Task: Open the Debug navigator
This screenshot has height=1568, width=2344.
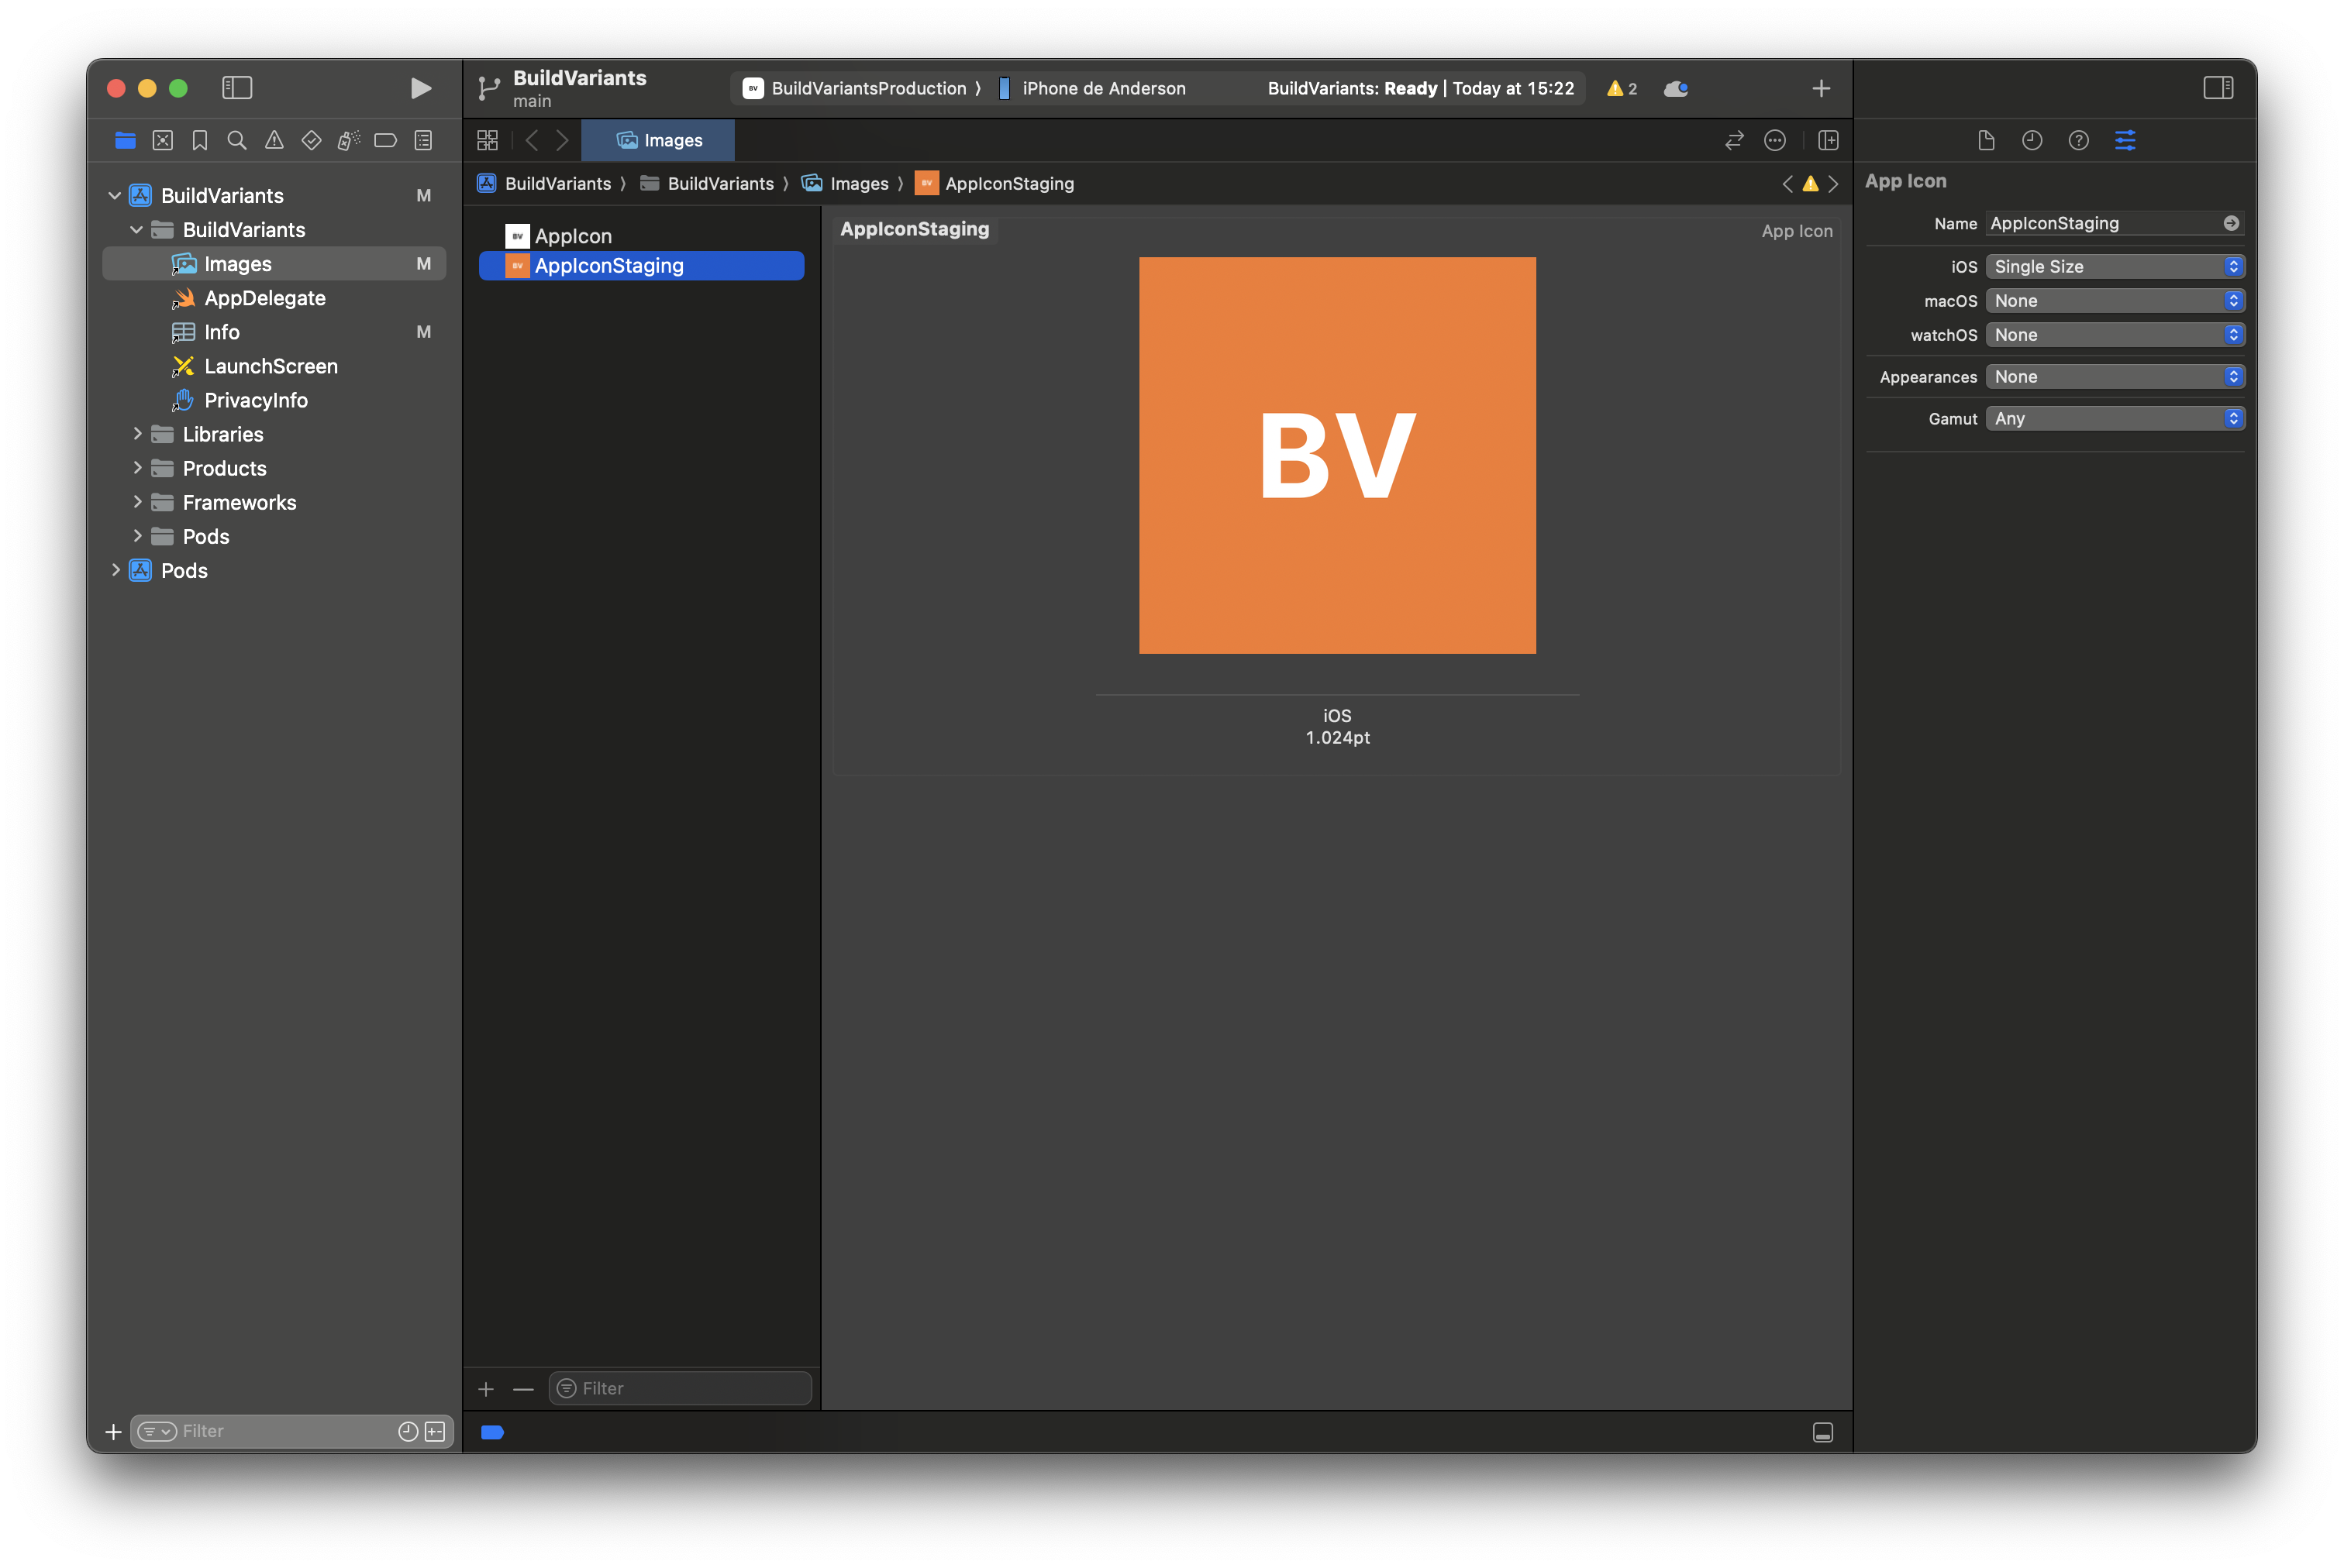Action: [x=348, y=140]
